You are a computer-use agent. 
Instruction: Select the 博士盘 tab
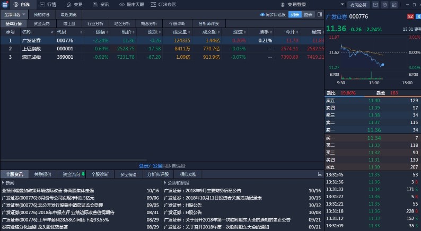[69, 24]
